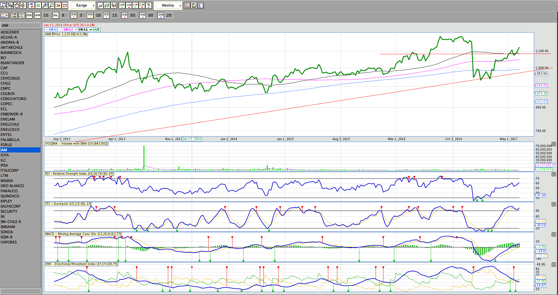558x295 pixels.
Task: Toggle the PAR SAR indicator button
Action: (14, 15)
